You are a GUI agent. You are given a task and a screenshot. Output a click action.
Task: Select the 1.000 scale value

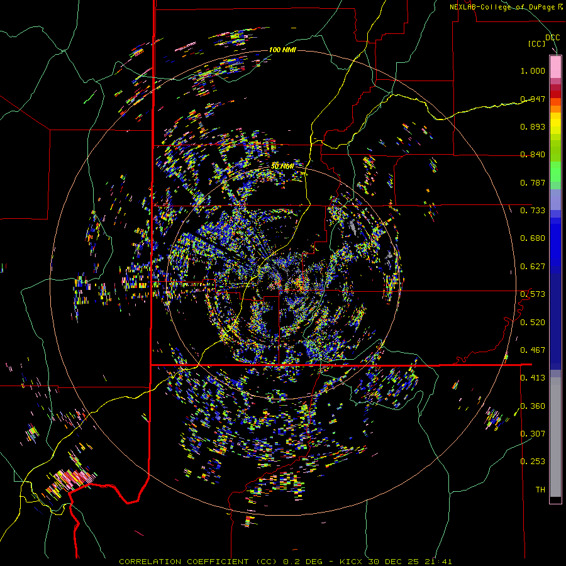pyautogui.click(x=533, y=71)
